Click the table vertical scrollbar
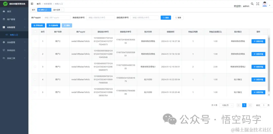The image size is (273, 134). tap(269, 65)
